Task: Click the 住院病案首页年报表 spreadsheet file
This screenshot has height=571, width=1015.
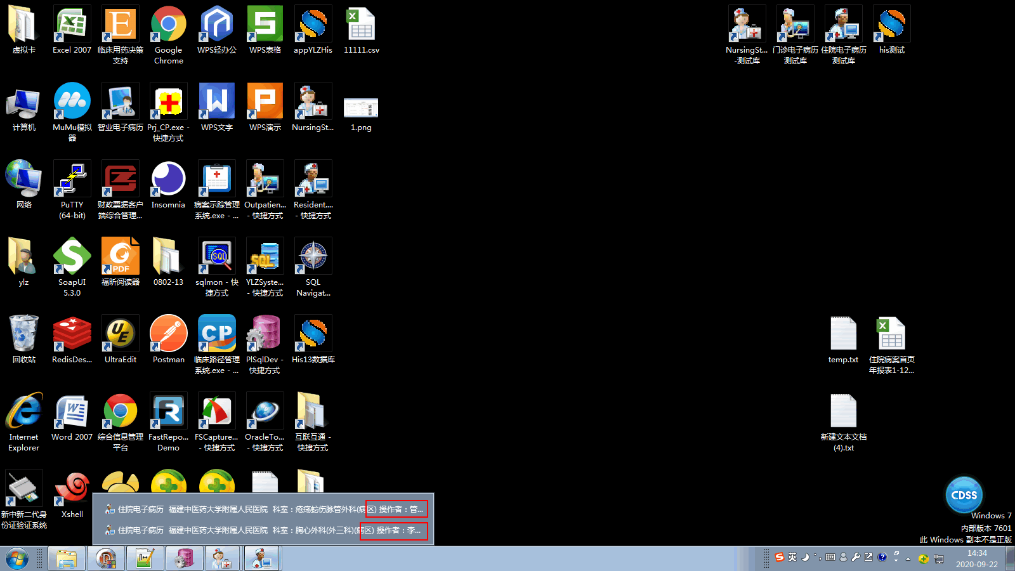Action: [x=892, y=345]
